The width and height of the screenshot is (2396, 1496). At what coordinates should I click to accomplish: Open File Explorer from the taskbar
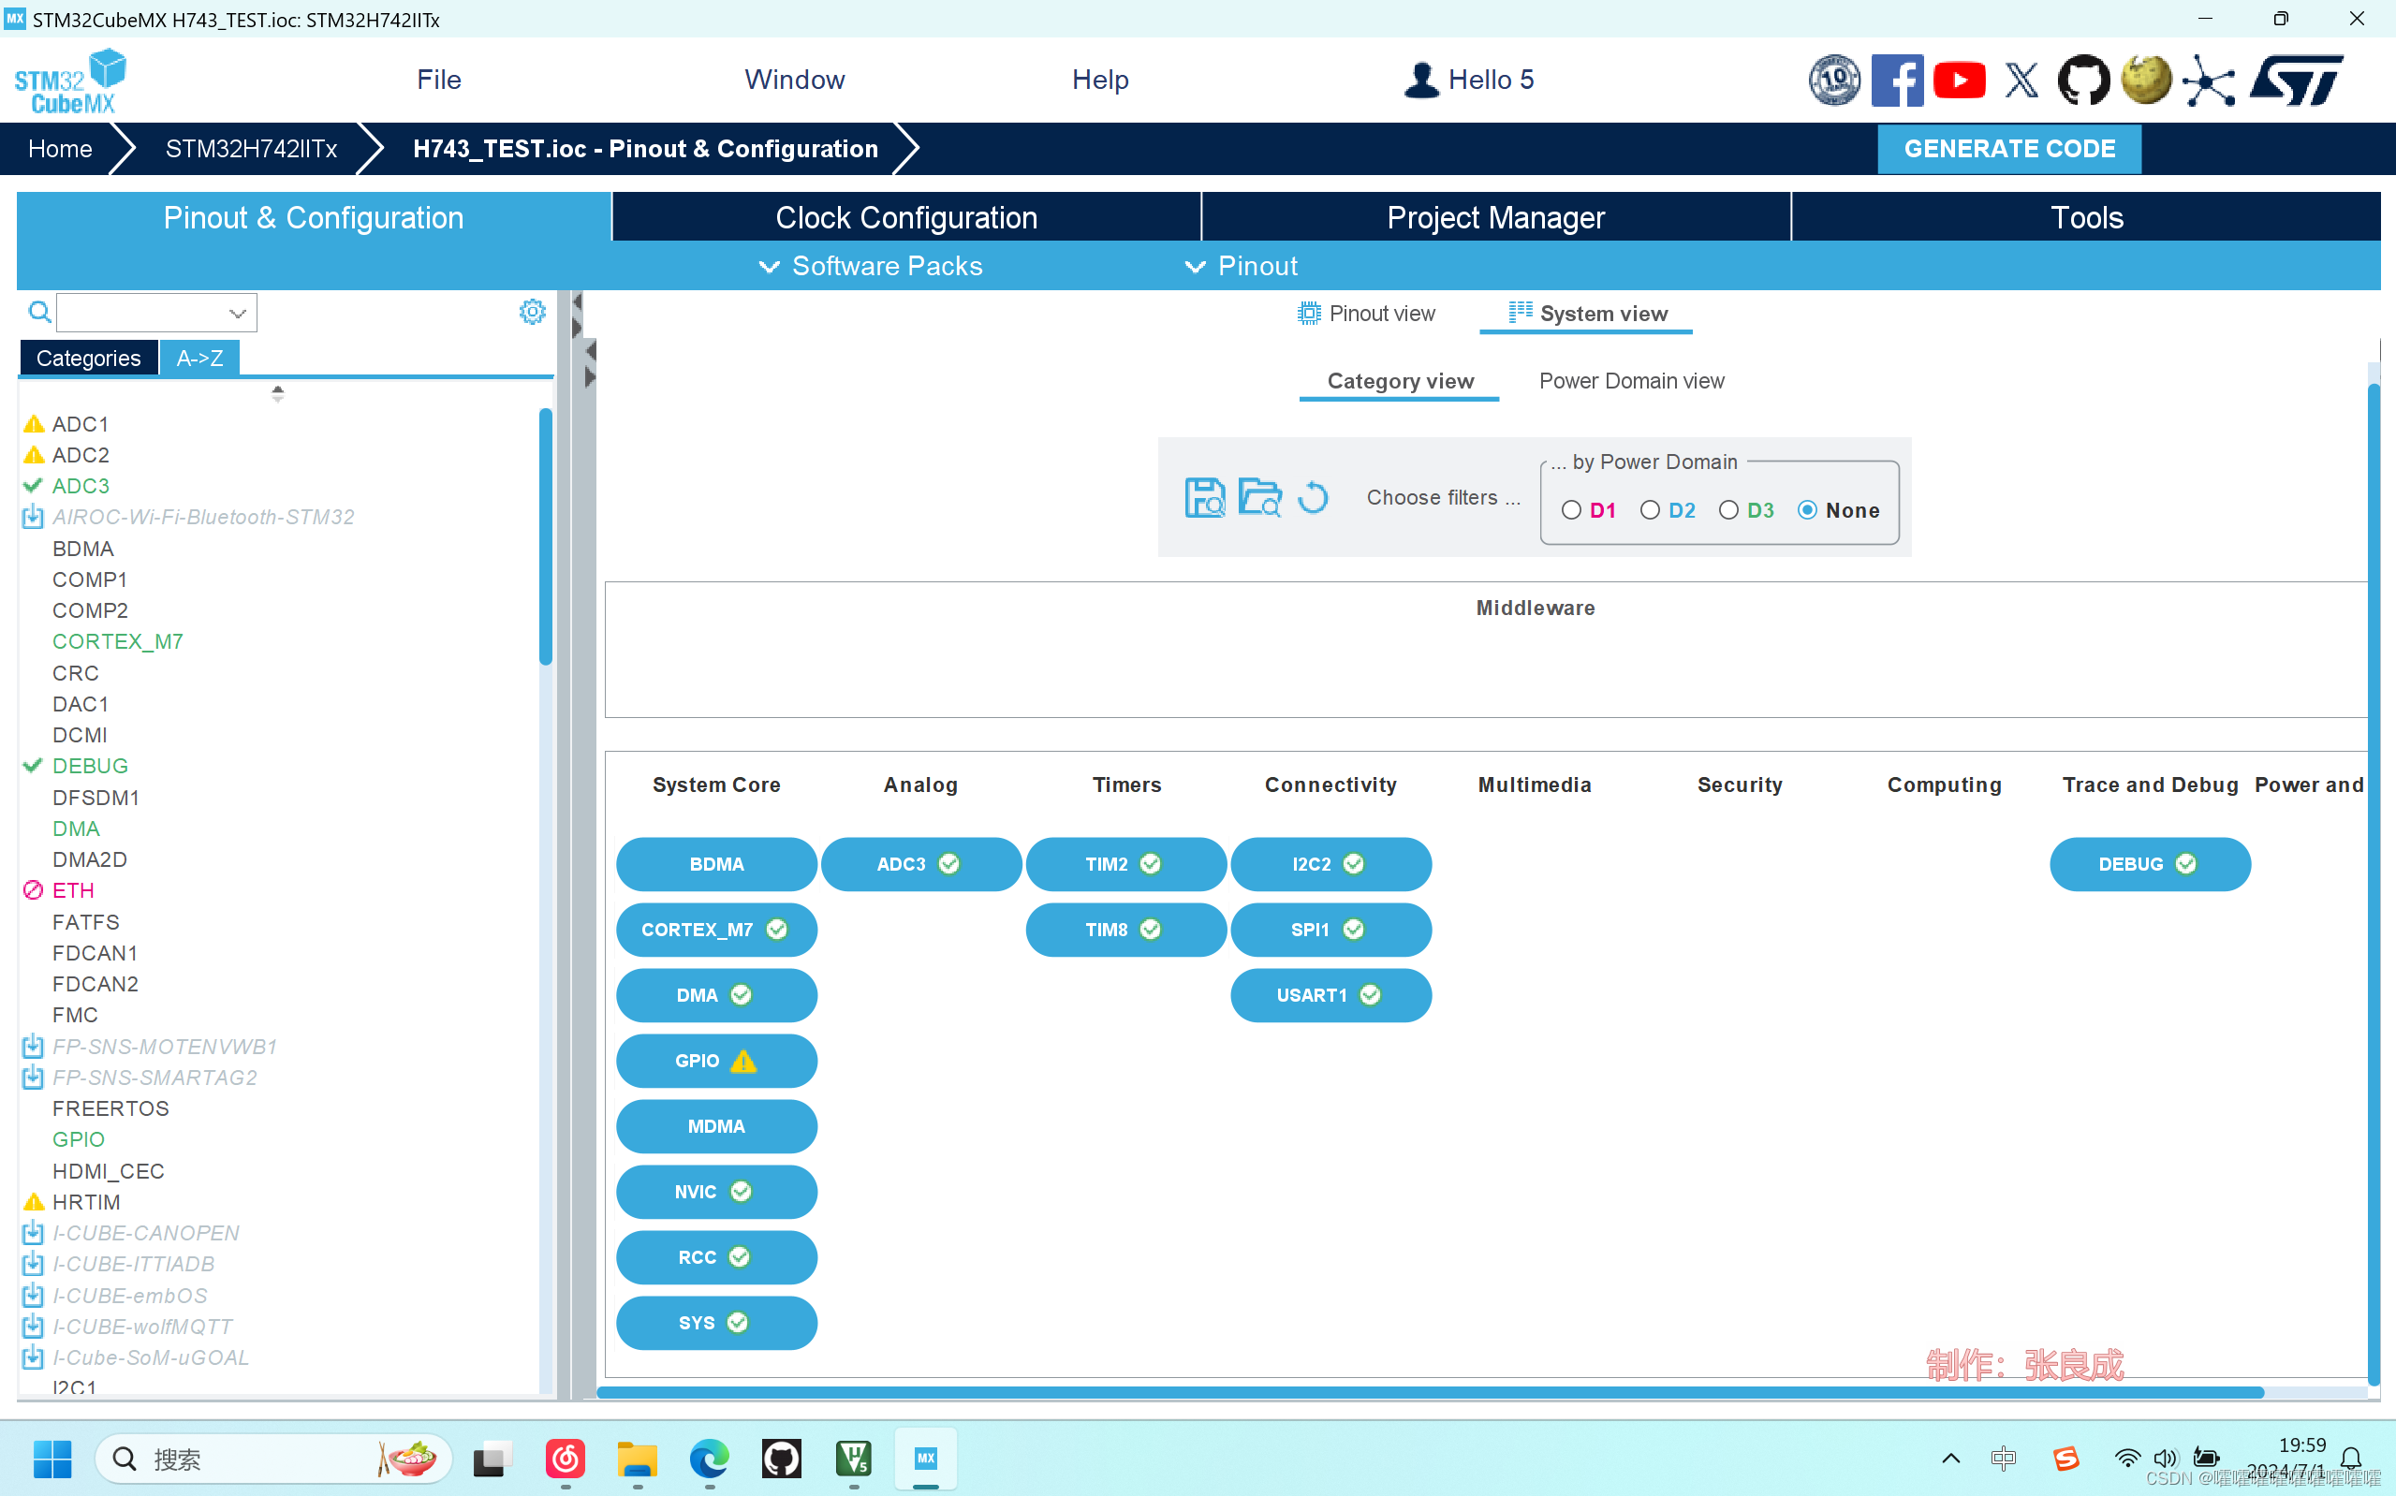pyautogui.click(x=637, y=1459)
